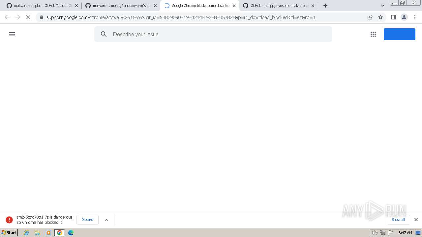Open Action Center flag icon
This screenshot has height=237, width=422.
(391, 233)
